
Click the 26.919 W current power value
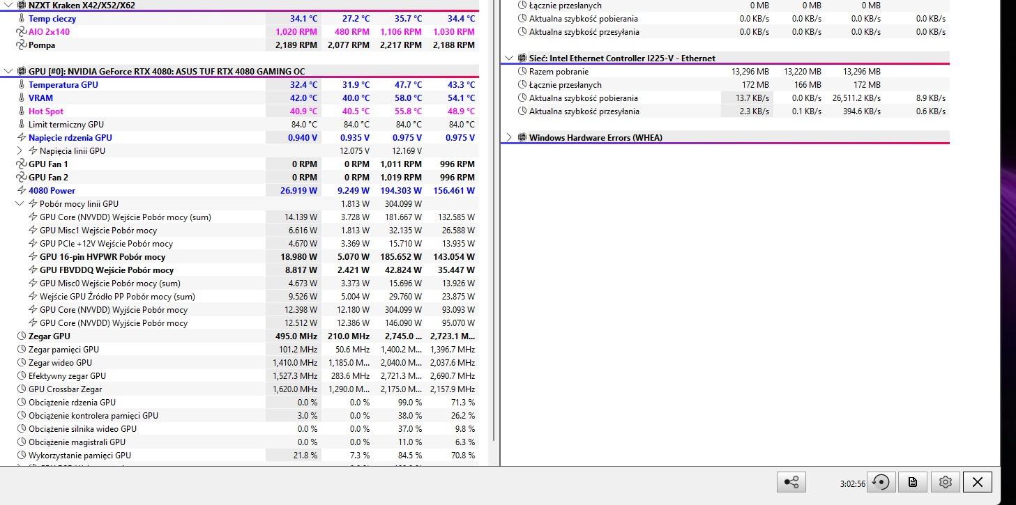pyautogui.click(x=298, y=191)
